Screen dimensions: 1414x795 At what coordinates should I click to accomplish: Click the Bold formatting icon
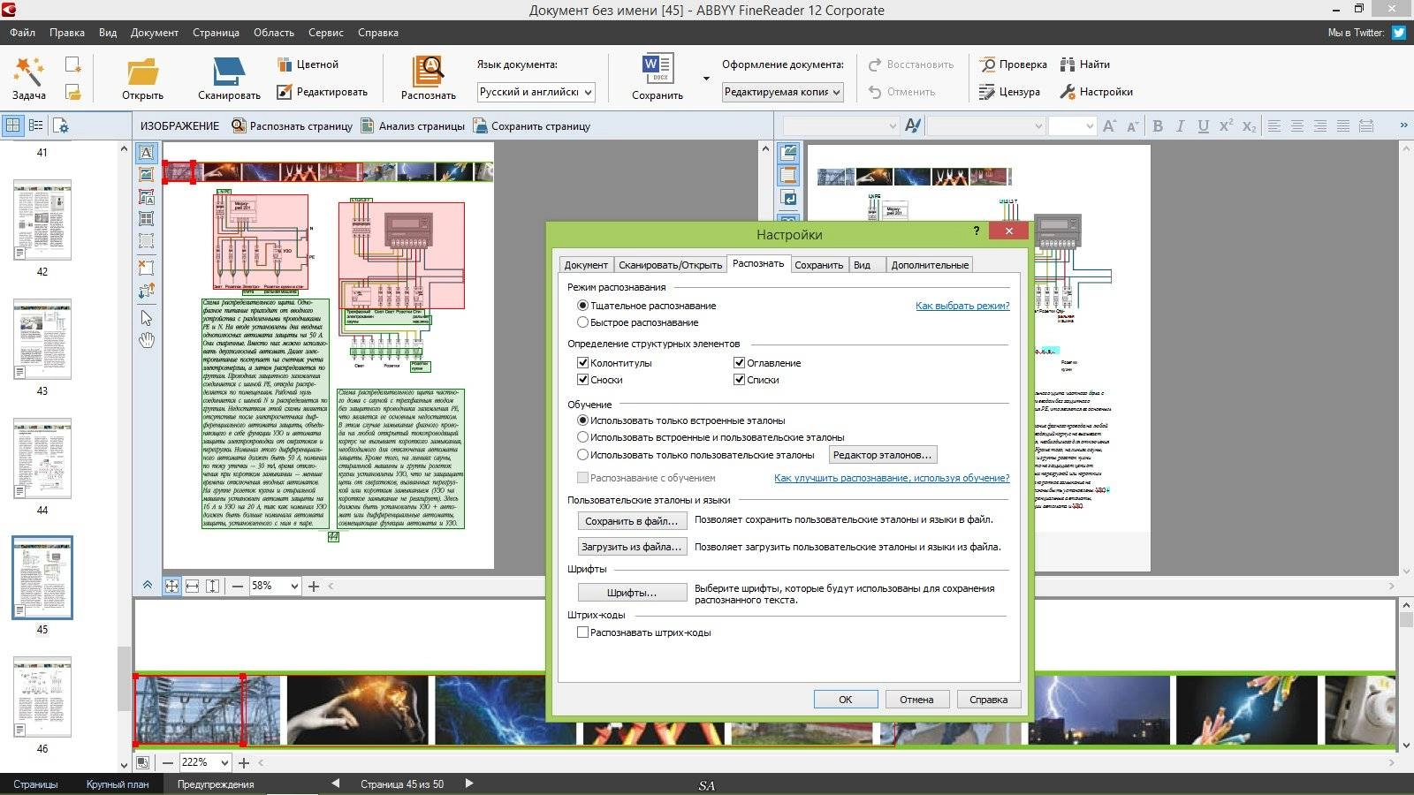[x=1158, y=126]
